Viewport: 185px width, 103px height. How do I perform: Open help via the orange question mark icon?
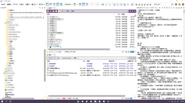click(x=179, y=5)
